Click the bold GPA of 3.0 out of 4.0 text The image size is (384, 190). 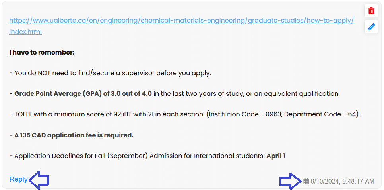pyautogui.click(x=83, y=94)
